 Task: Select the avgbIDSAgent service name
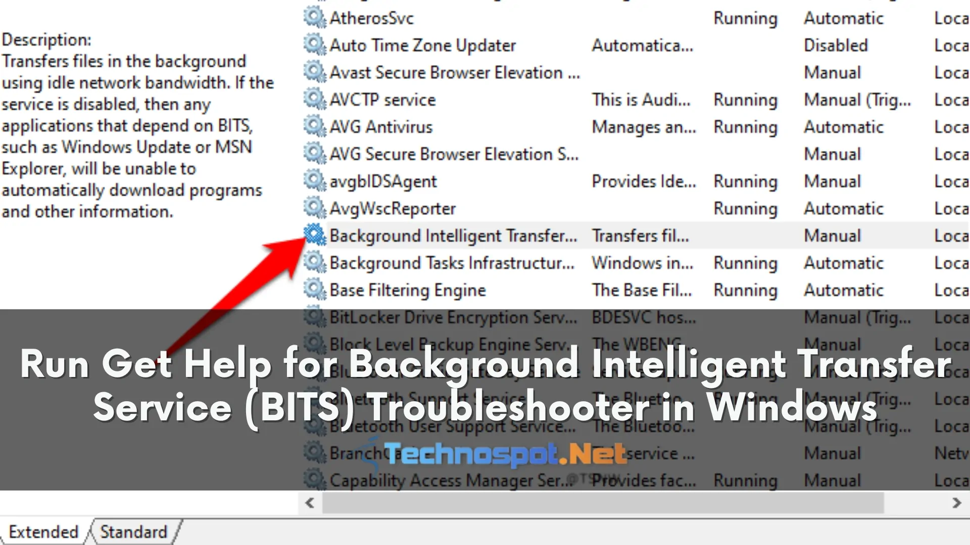(x=383, y=182)
